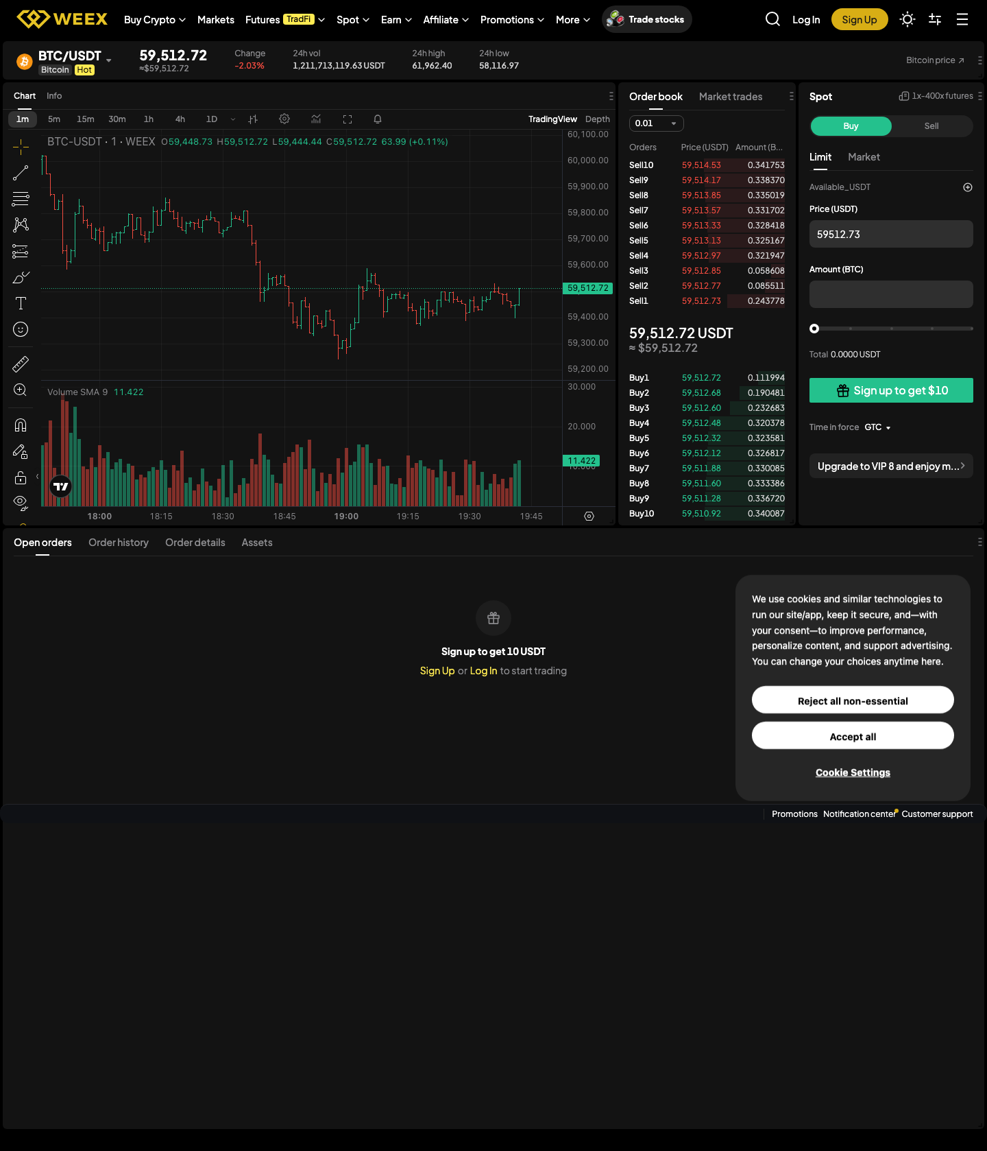Screen dimensions: 987x1151
Task: Click the alert bell icon
Action: click(378, 119)
